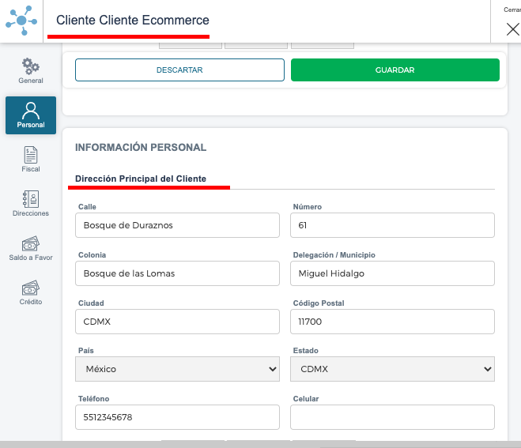This screenshot has width=521, height=448.
Task: Open the Saldo a Favor section
Action: tap(31, 248)
